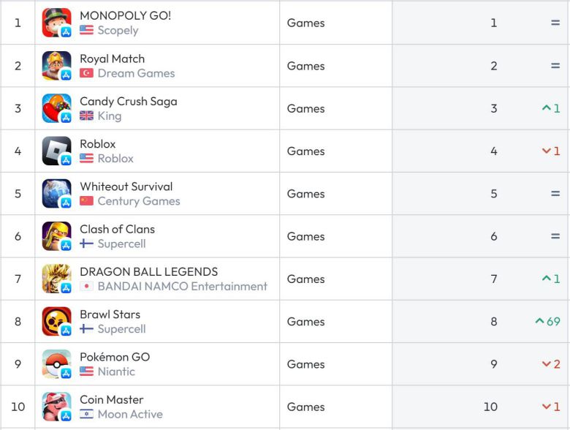
Task: Select the Coin Master app icon
Action: click(x=56, y=407)
